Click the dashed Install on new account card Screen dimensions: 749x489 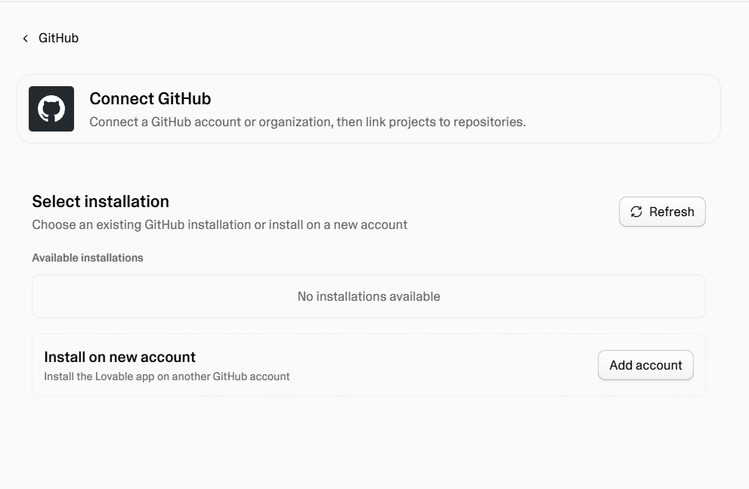(368, 365)
